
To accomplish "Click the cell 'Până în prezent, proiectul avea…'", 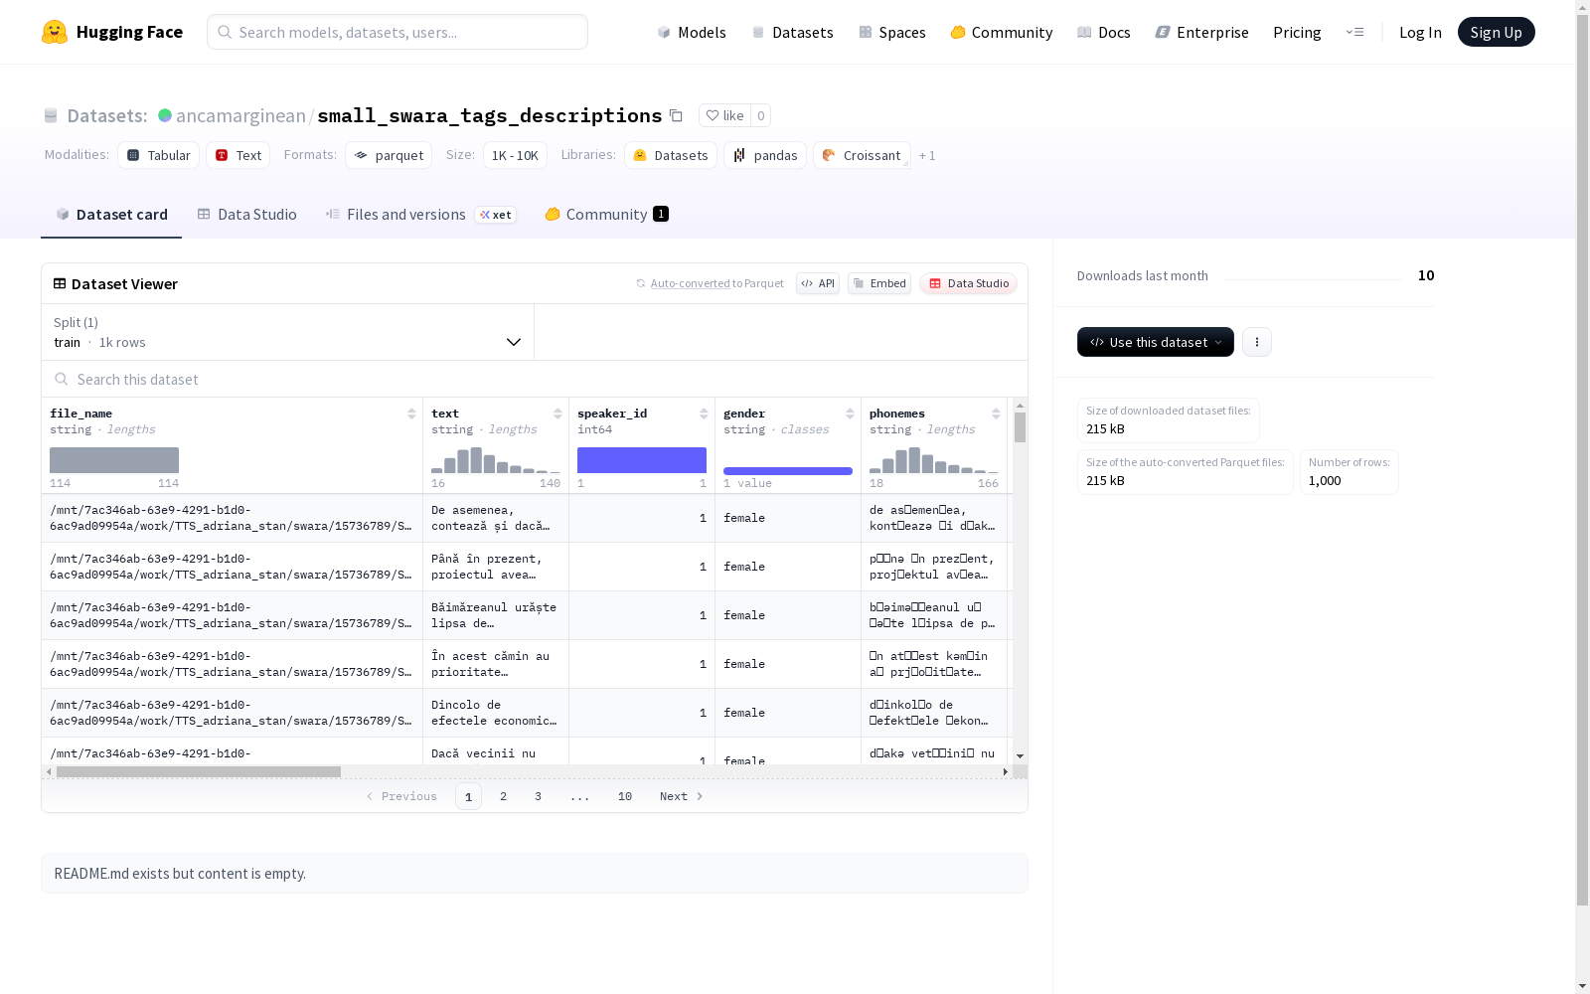I will [x=496, y=567].
